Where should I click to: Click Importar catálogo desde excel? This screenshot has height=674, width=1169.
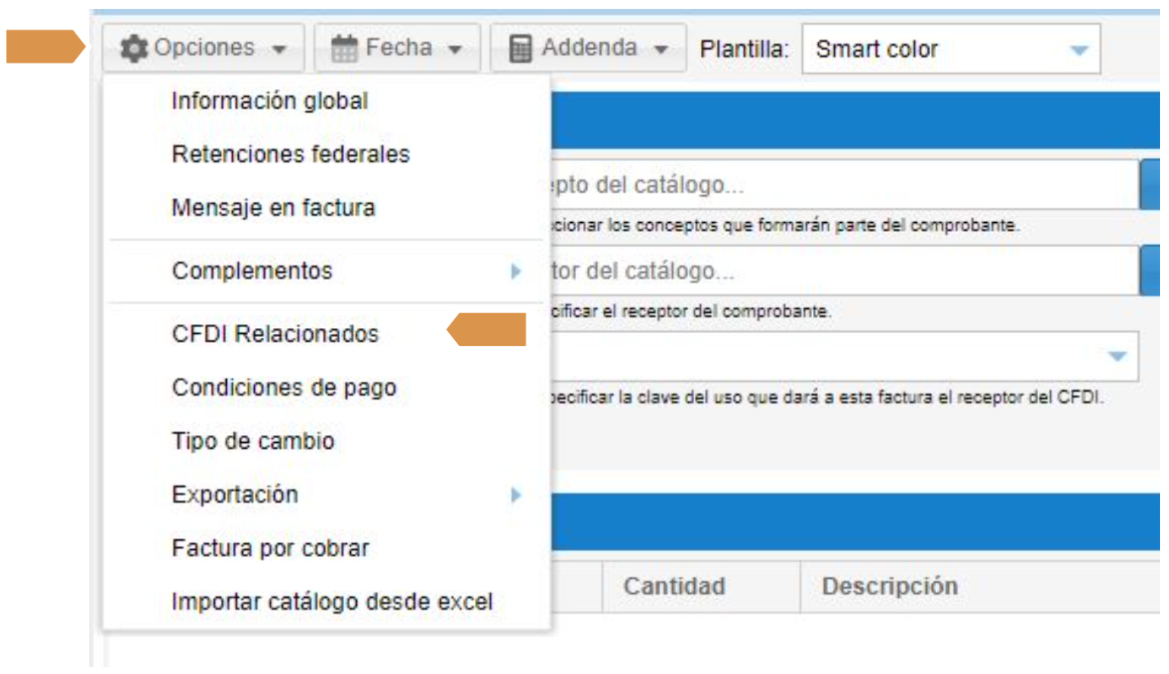tap(332, 602)
